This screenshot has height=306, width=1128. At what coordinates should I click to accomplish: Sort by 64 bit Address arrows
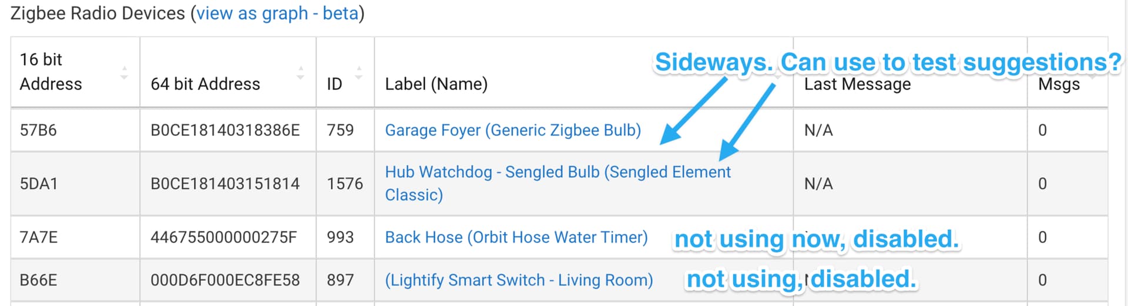[300, 73]
